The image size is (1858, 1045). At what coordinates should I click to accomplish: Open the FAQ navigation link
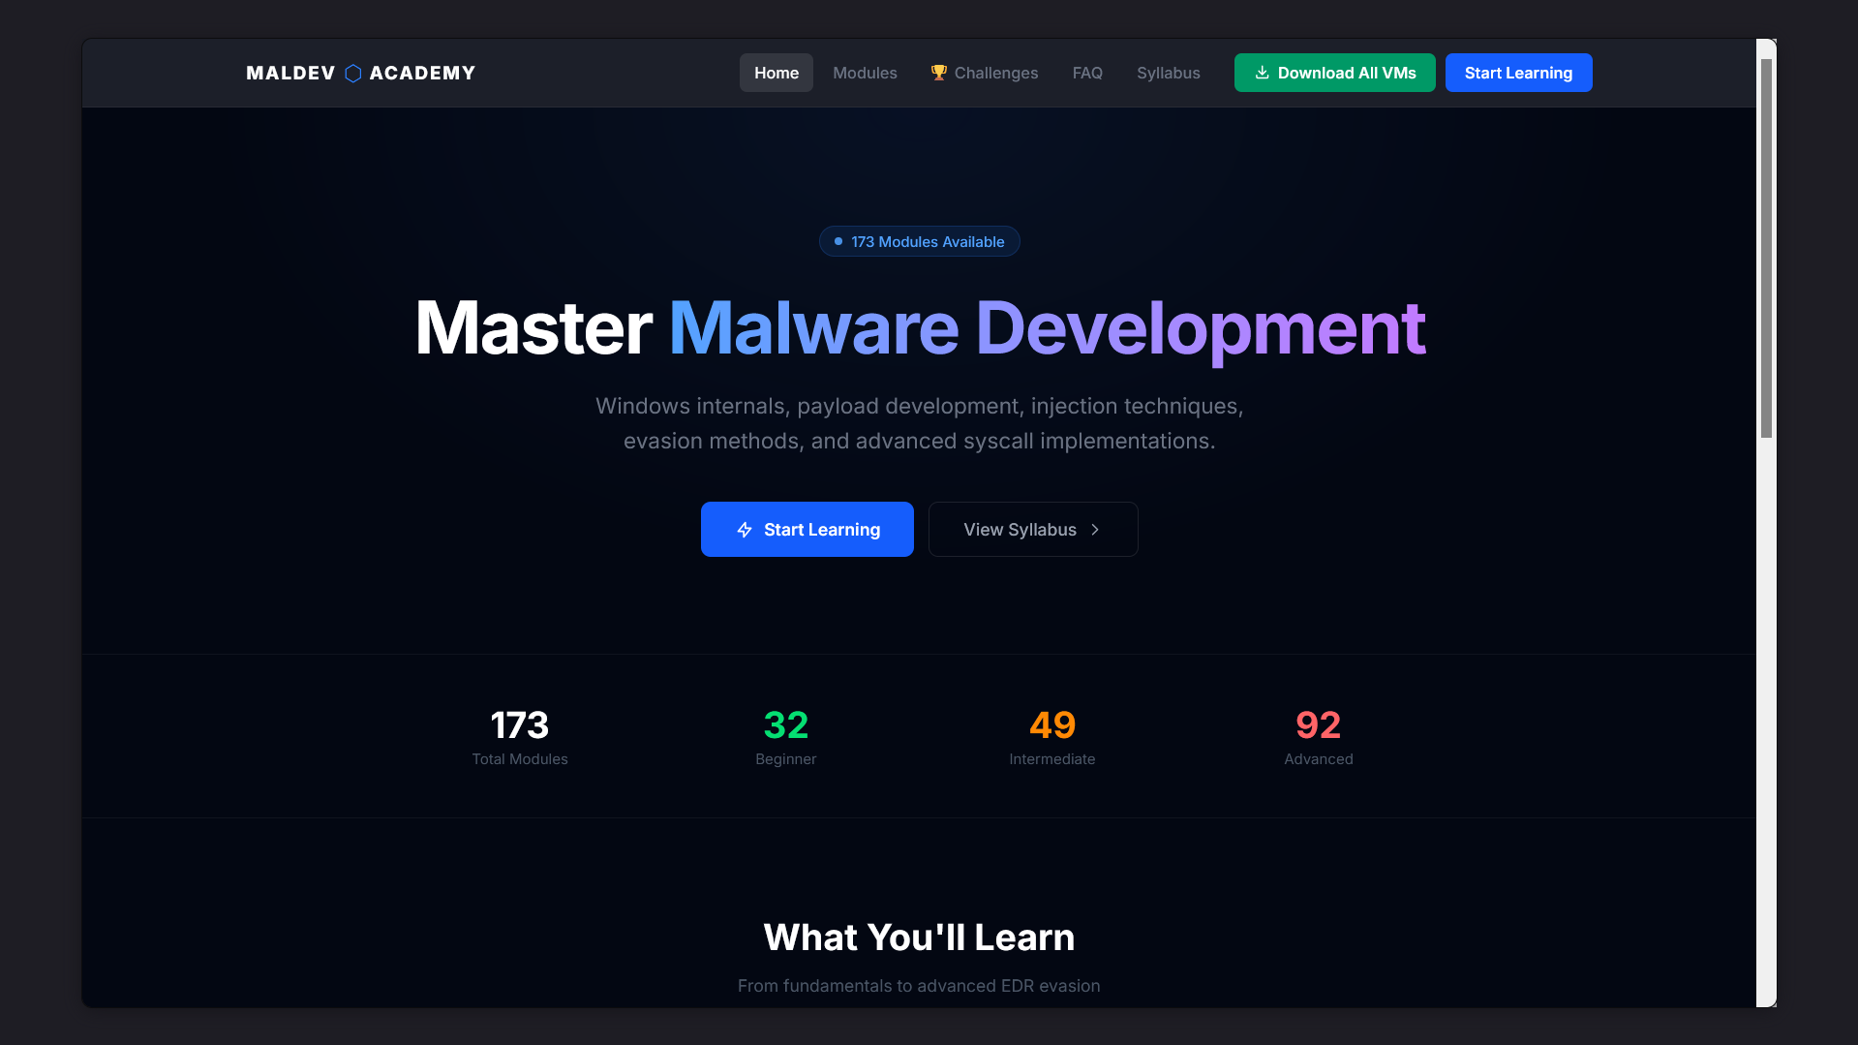click(1086, 73)
